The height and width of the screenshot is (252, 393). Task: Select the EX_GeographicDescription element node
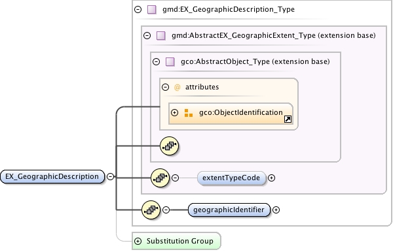52,176
